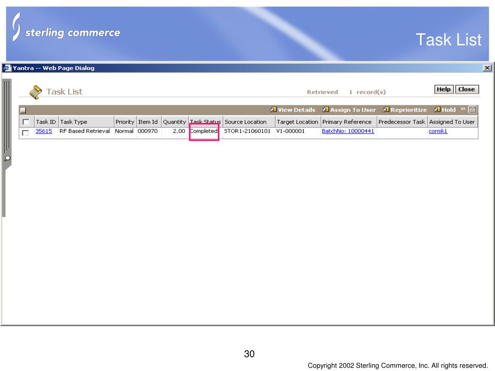Click the Assigned To User column header
The image size is (495, 371).
point(452,122)
